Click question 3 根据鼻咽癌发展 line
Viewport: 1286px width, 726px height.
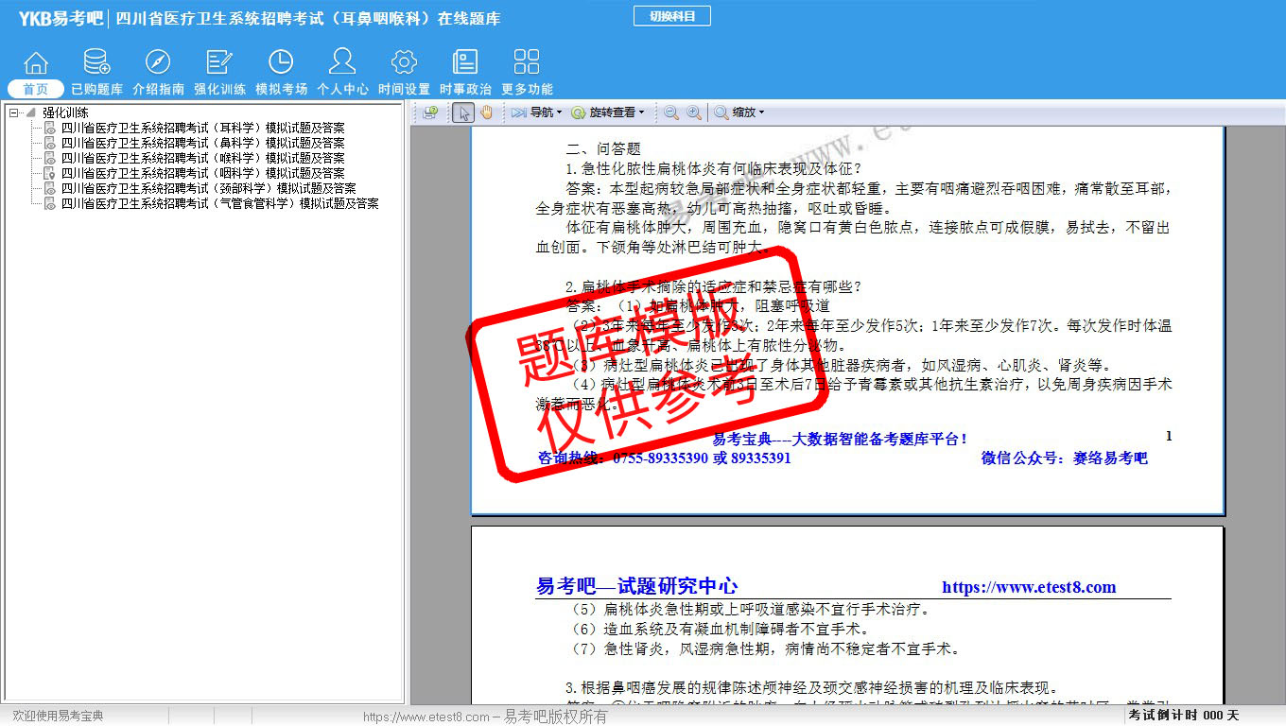coord(811,688)
